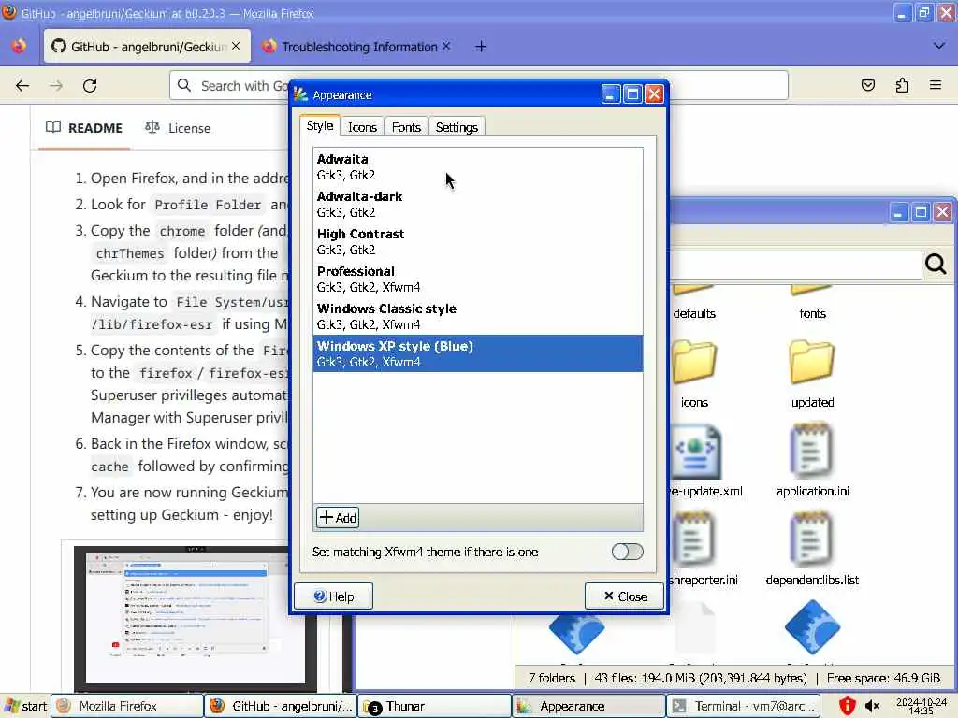Click the taskbar clock 2024-10-24
This screenshot has width=958, height=718.
click(922, 706)
